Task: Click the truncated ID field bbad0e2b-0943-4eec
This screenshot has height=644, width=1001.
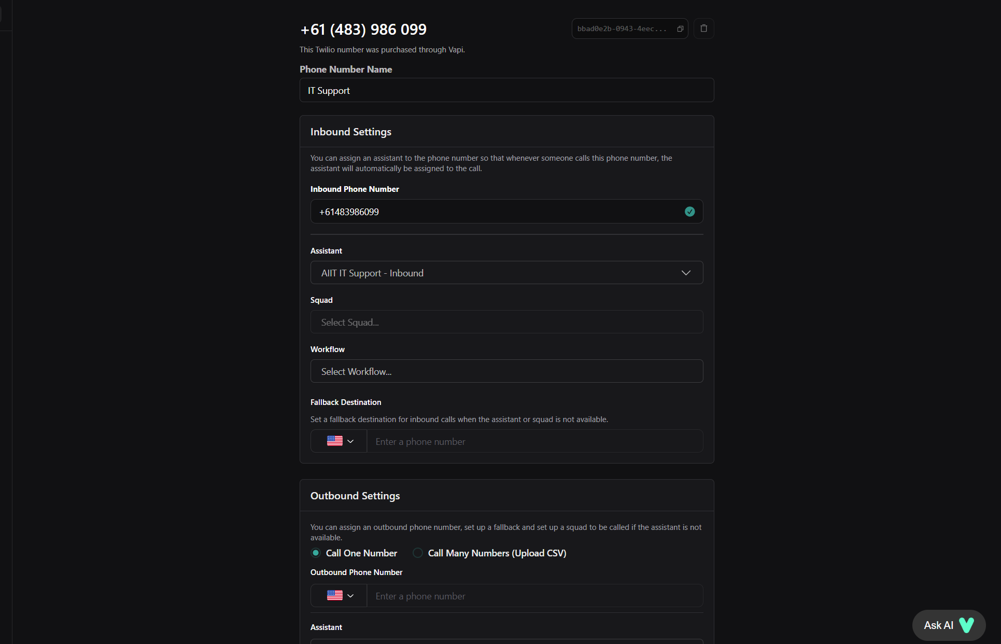Action: pyautogui.click(x=622, y=29)
